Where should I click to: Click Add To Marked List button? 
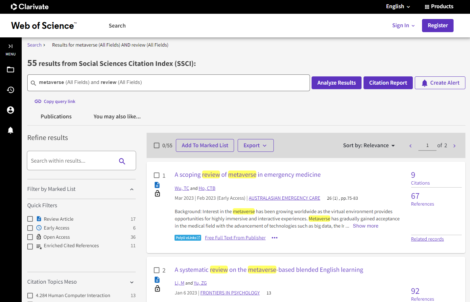[x=205, y=145]
